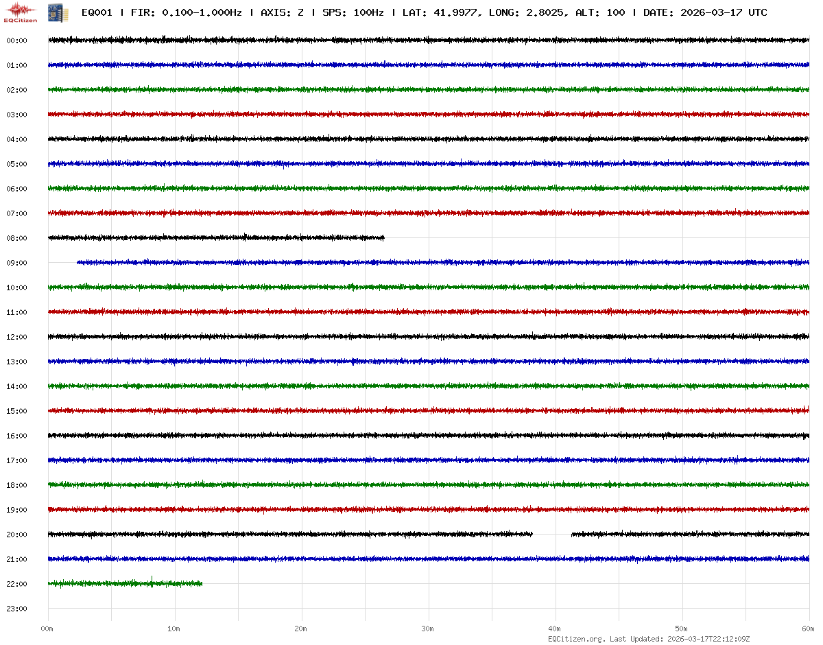
Task: Click the 50m mark on the minute axis
Action: [682, 629]
